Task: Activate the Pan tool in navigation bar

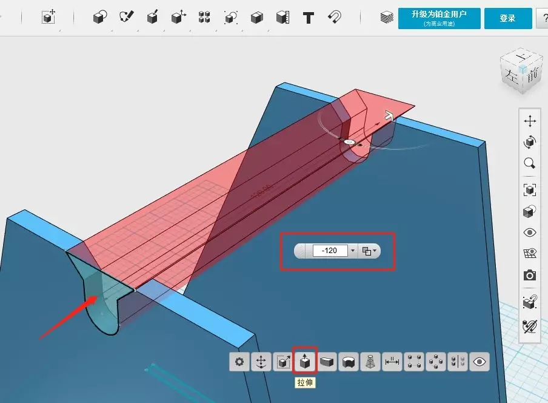Action: pos(529,121)
